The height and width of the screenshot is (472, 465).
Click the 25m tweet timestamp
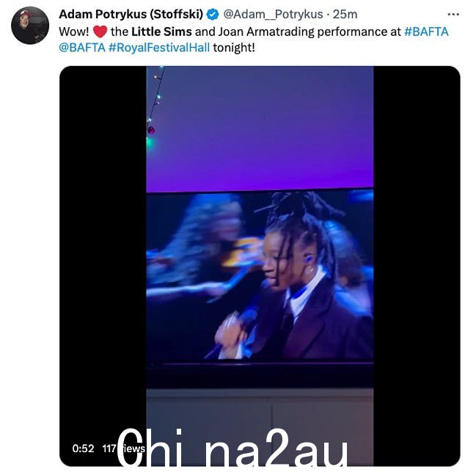tap(345, 14)
